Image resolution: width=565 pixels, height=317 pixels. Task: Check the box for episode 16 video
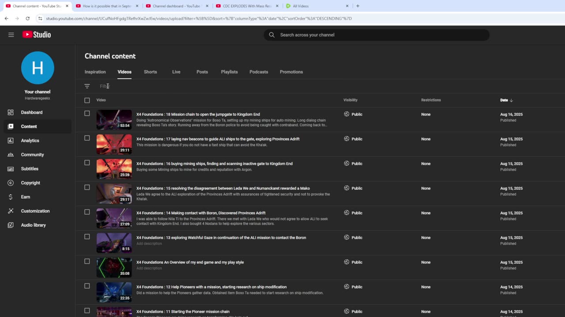click(x=87, y=162)
